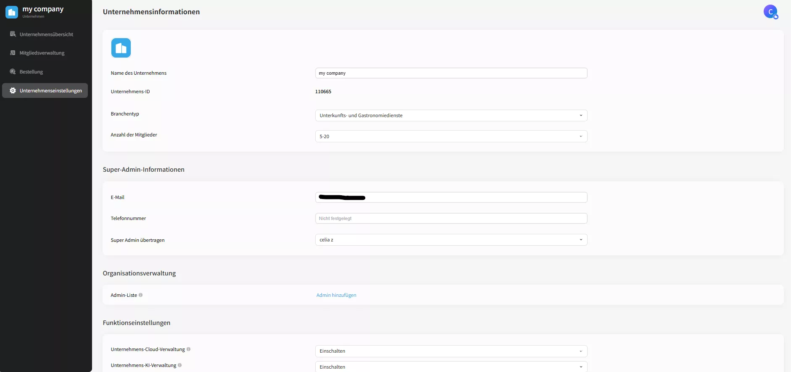791x372 pixels.
Task: Click the Name des Unternehmens input field
Action: pyautogui.click(x=451, y=73)
